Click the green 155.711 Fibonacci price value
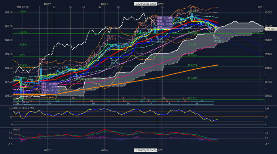 point(192,98)
